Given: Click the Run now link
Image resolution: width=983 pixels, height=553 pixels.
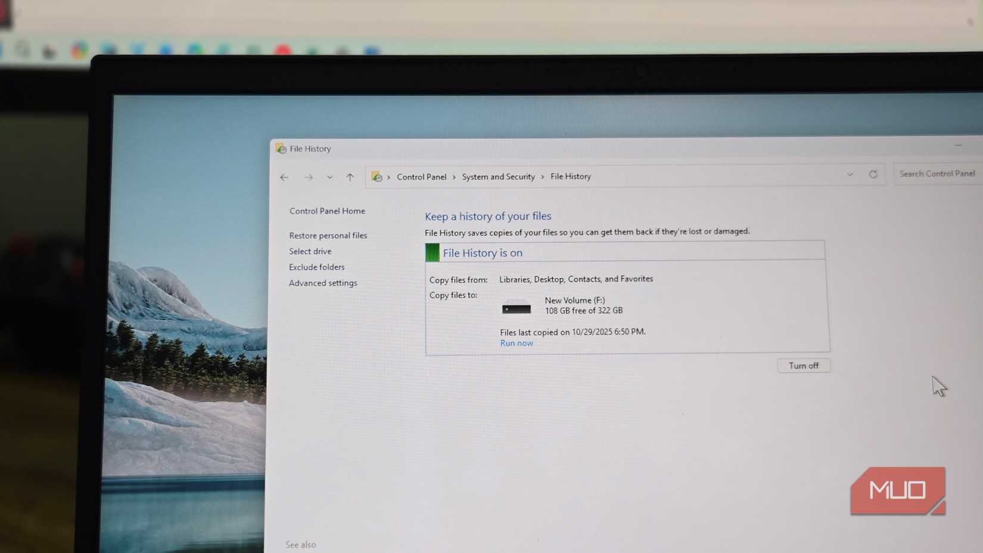Looking at the screenshot, I should pos(516,343).
